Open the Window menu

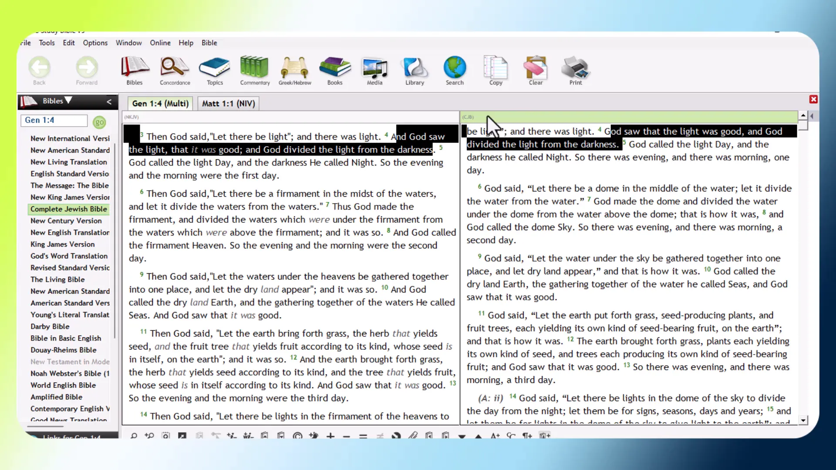click(128, 43)
